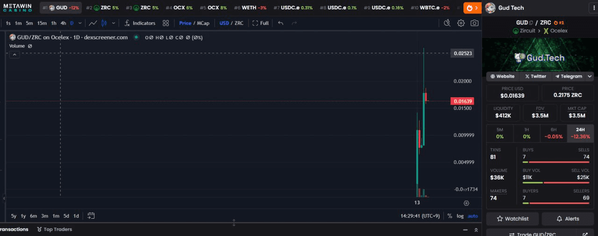Add GUD to Watchlist

pyautogui.click(x=513, y=219)
